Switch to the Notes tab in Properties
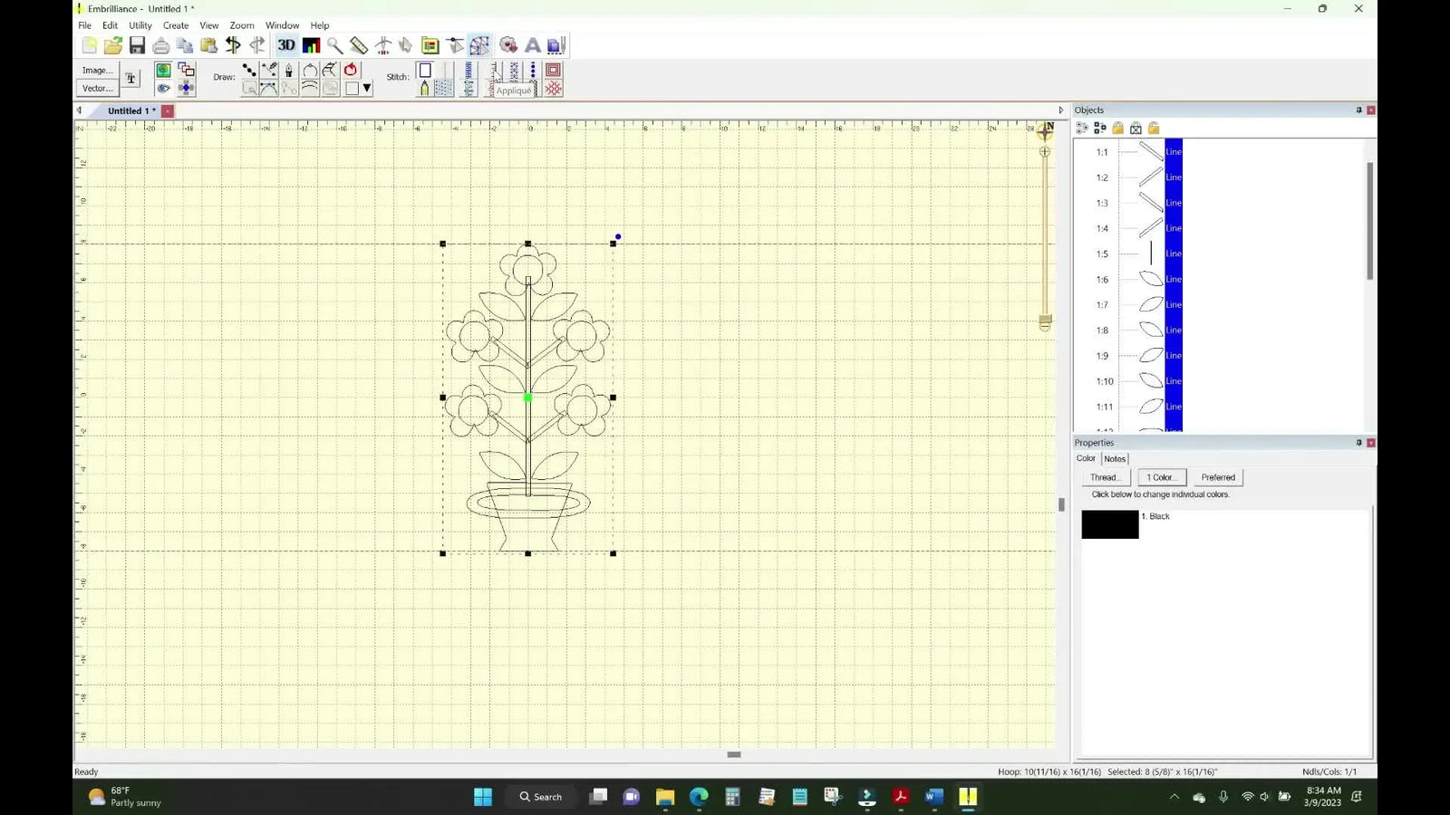Viewport: 1450px width, 815px height. click(x=1114, y=458)
